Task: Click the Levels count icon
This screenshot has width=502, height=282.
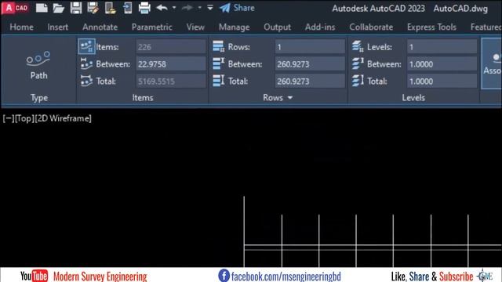Action: pyautogui.click(x=358, y=47)
